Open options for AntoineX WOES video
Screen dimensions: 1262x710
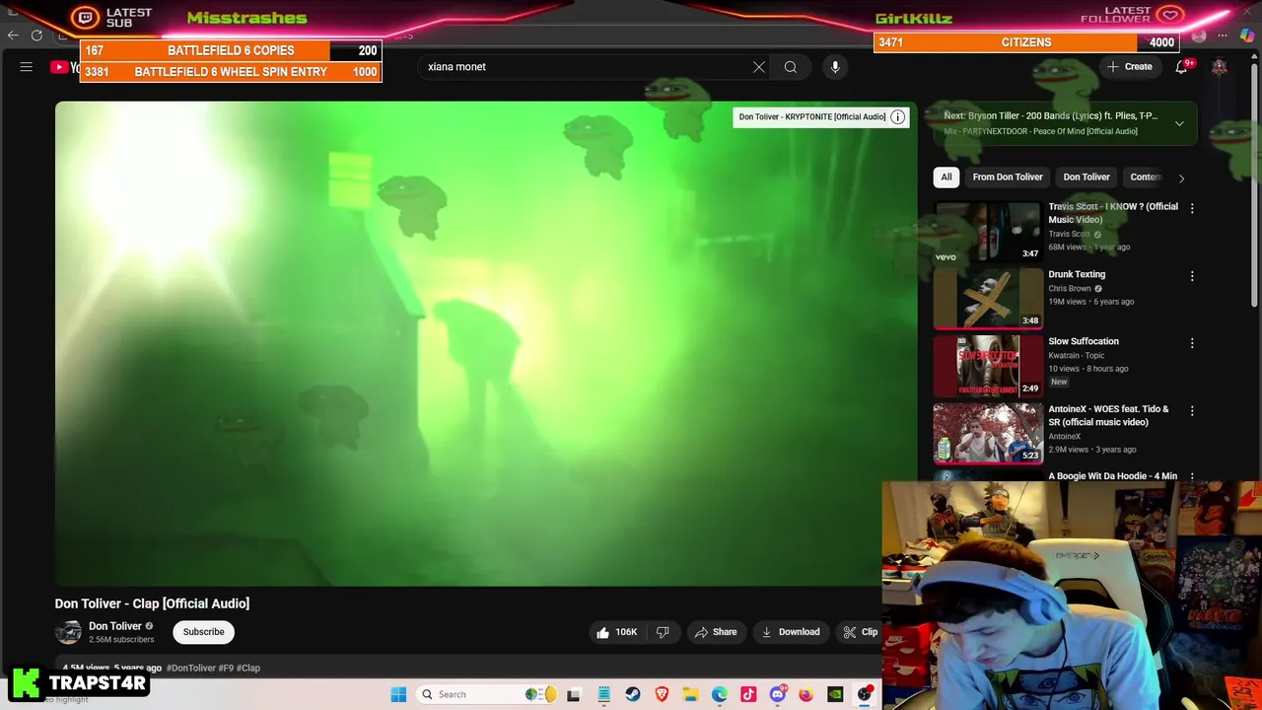pos(1192,410)
